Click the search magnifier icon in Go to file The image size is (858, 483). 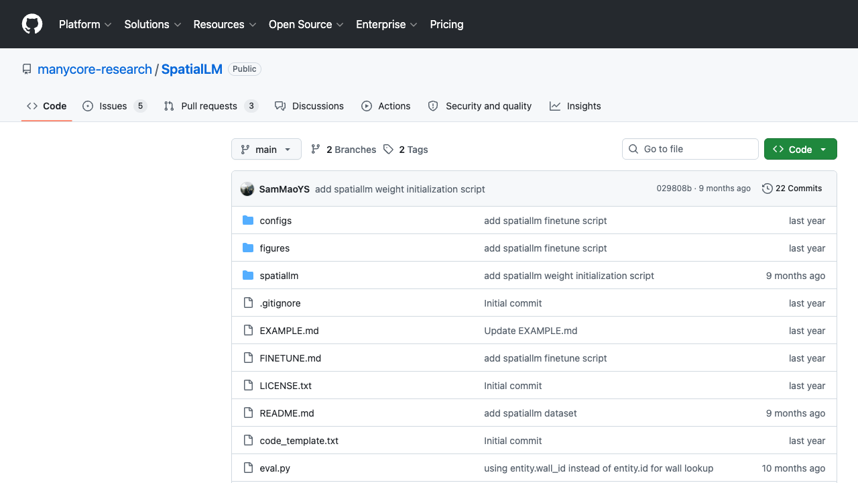[x=633, y=149]
